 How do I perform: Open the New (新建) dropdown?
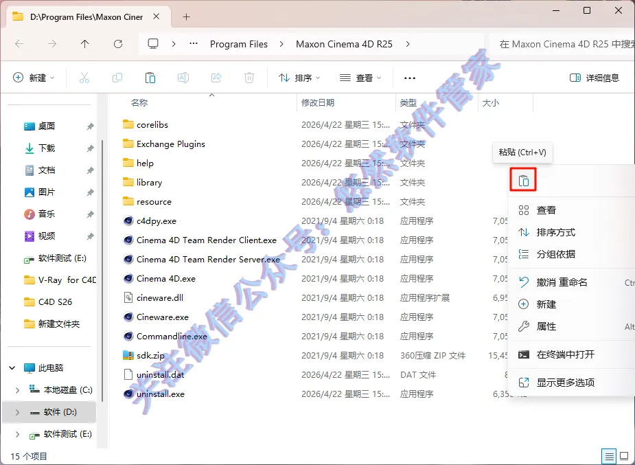[34, 78]
